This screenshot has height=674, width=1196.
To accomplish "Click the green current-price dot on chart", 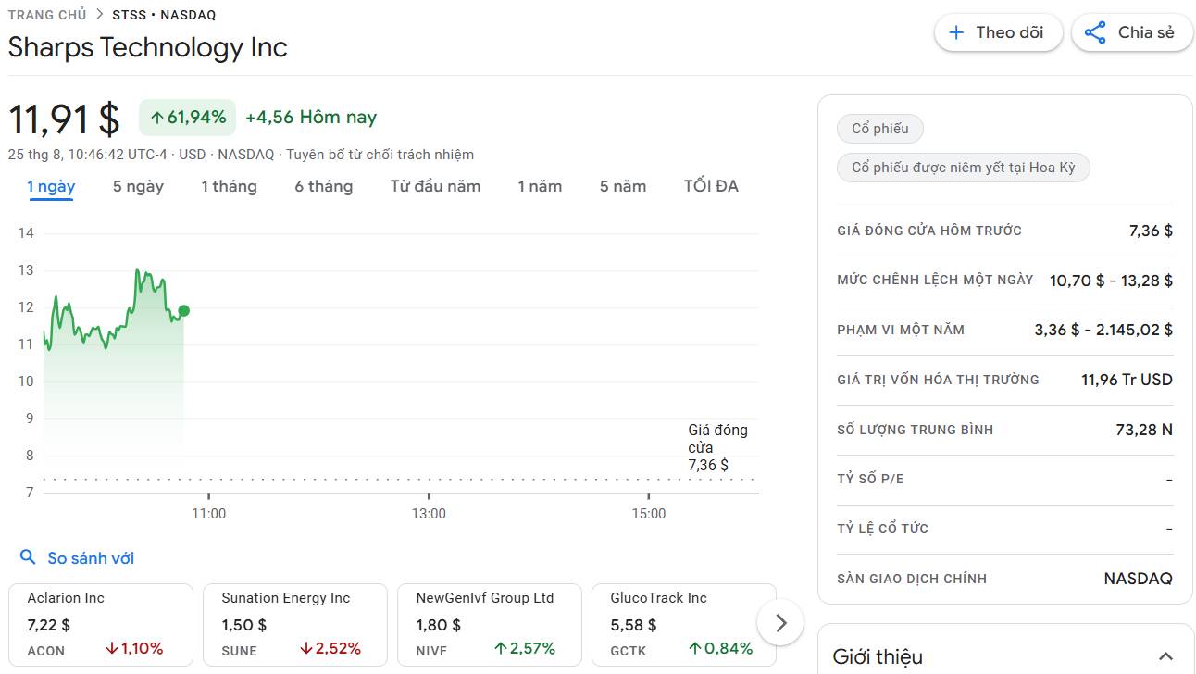I will click(184, 311).
